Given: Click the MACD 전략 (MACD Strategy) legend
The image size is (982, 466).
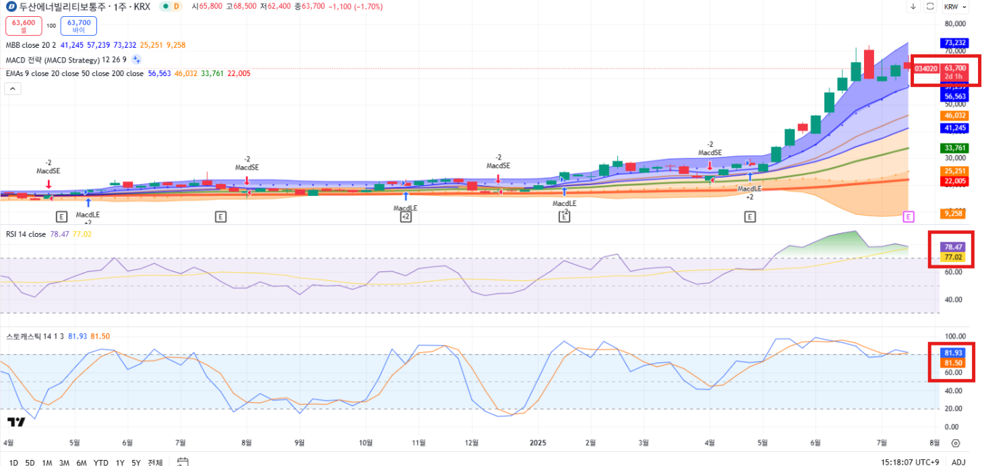Looking at the screenshot, I should click(x=66, y=59).
